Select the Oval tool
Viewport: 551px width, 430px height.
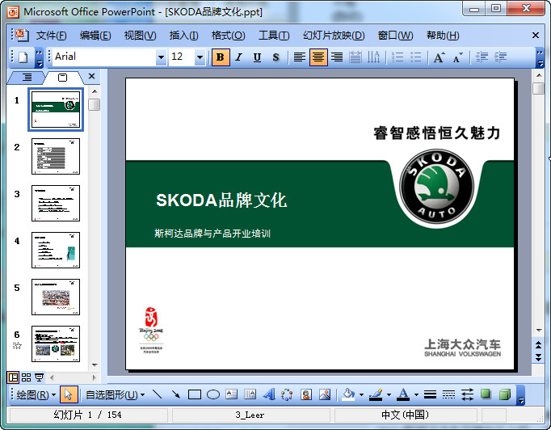(x=213, y=394)
